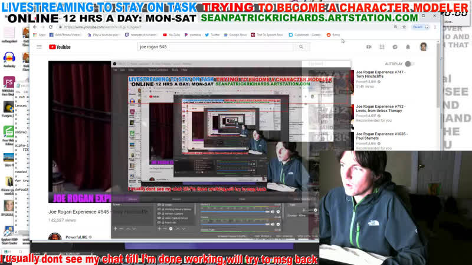
Task: Open the YouTube bookmark in bookmarks bar
Action: click(171, 35)
